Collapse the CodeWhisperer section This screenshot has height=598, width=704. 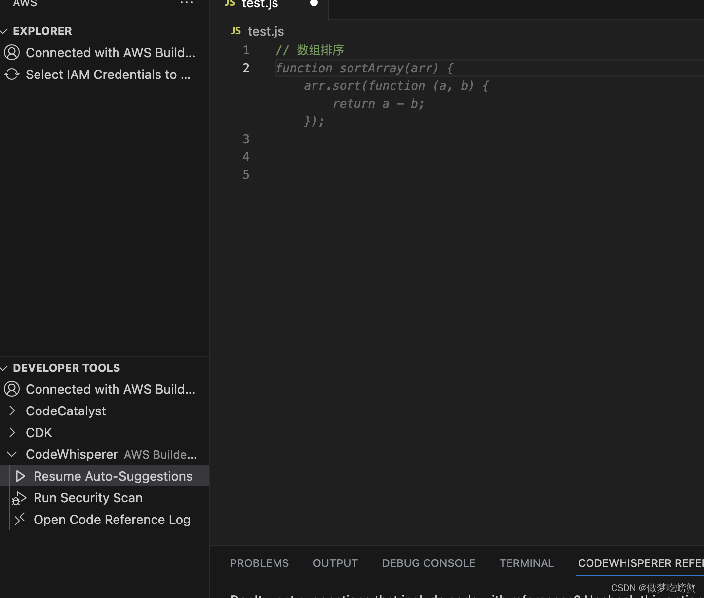pyautogui.click(x=12, y=454)
